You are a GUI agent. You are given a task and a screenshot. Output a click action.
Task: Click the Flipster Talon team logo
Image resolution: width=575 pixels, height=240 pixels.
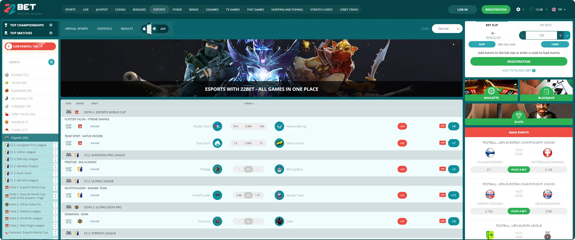217,126
